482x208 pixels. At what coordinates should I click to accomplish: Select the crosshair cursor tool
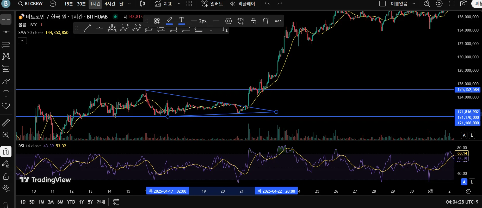click(6, 19)
